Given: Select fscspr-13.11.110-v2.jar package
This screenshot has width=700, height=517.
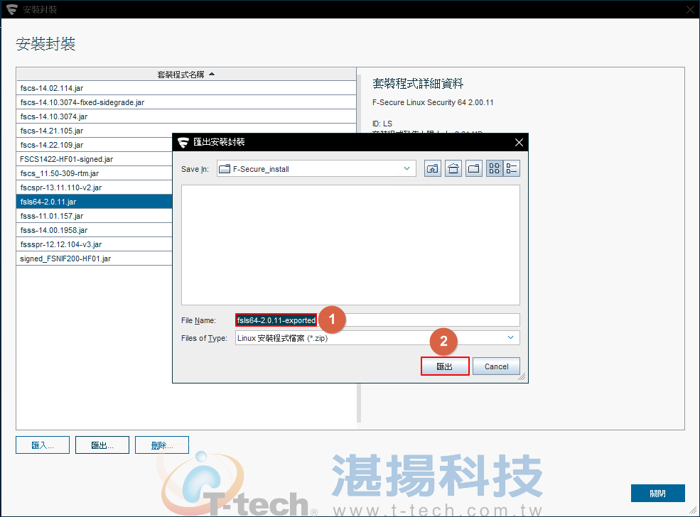Looking at the screenshot, I should tap(95, 187).
